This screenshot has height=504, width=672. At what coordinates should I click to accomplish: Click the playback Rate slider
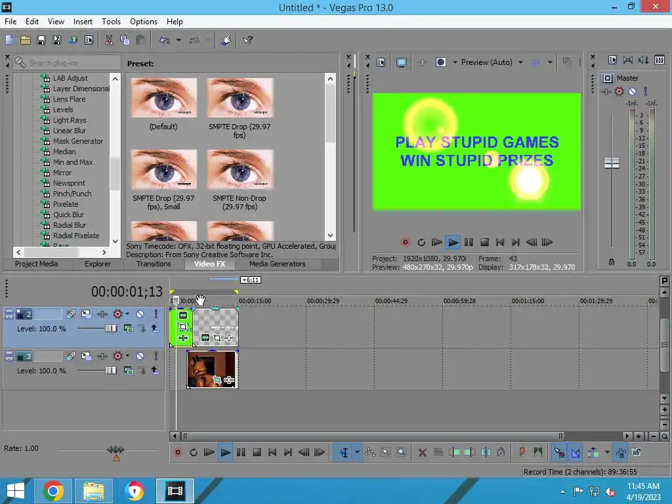[x=115, y=450]
